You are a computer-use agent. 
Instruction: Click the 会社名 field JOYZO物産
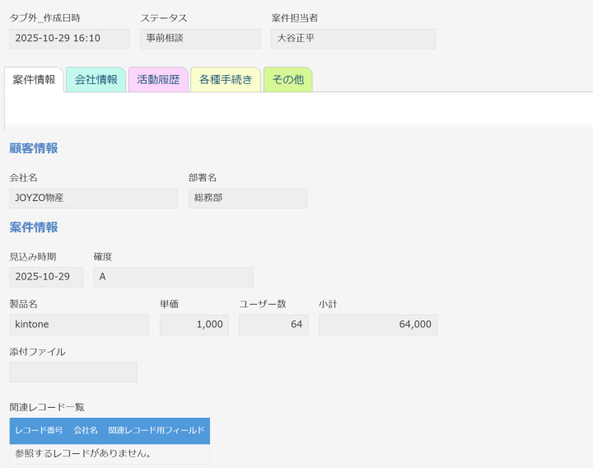click(x=93, y=199)
